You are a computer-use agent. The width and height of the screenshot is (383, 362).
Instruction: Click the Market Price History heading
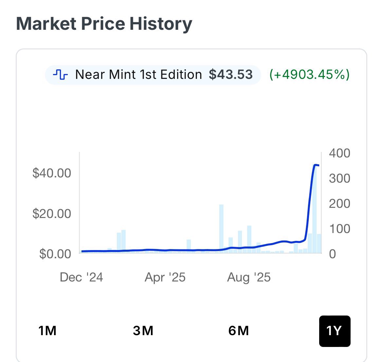pos(104,24)
